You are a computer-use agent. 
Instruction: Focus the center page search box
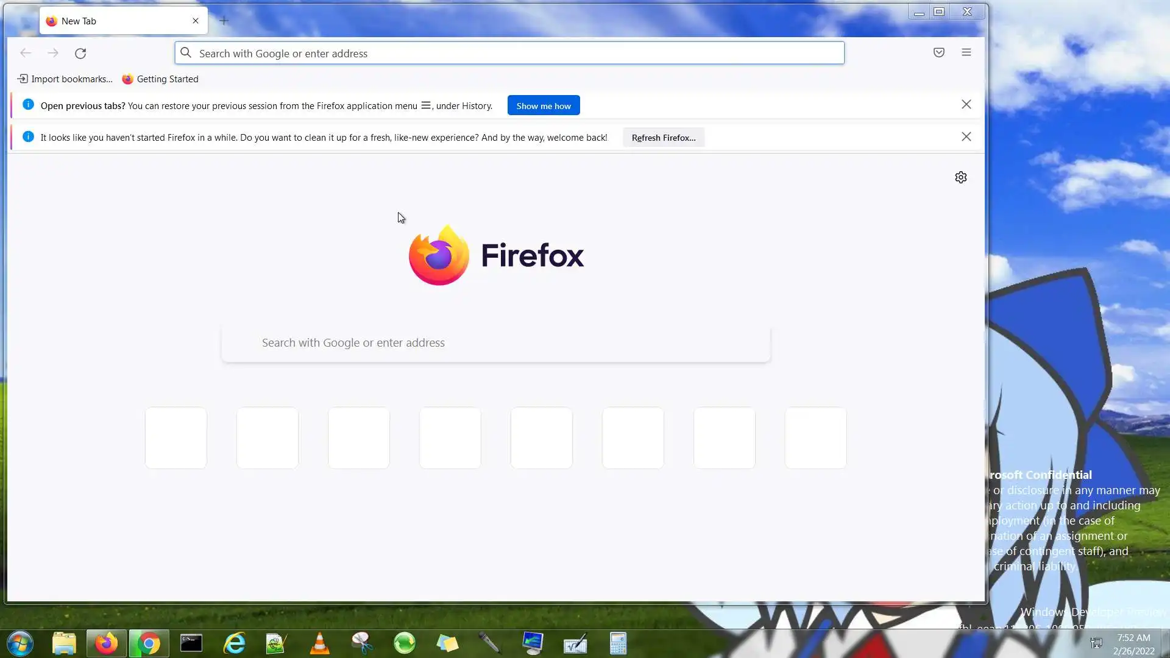click(496, 343)
